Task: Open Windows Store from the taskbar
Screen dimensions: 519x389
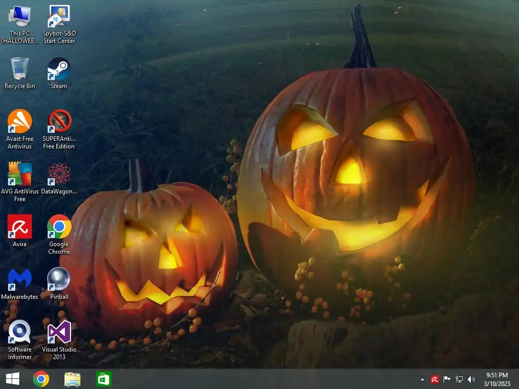Action: point(103,379)
